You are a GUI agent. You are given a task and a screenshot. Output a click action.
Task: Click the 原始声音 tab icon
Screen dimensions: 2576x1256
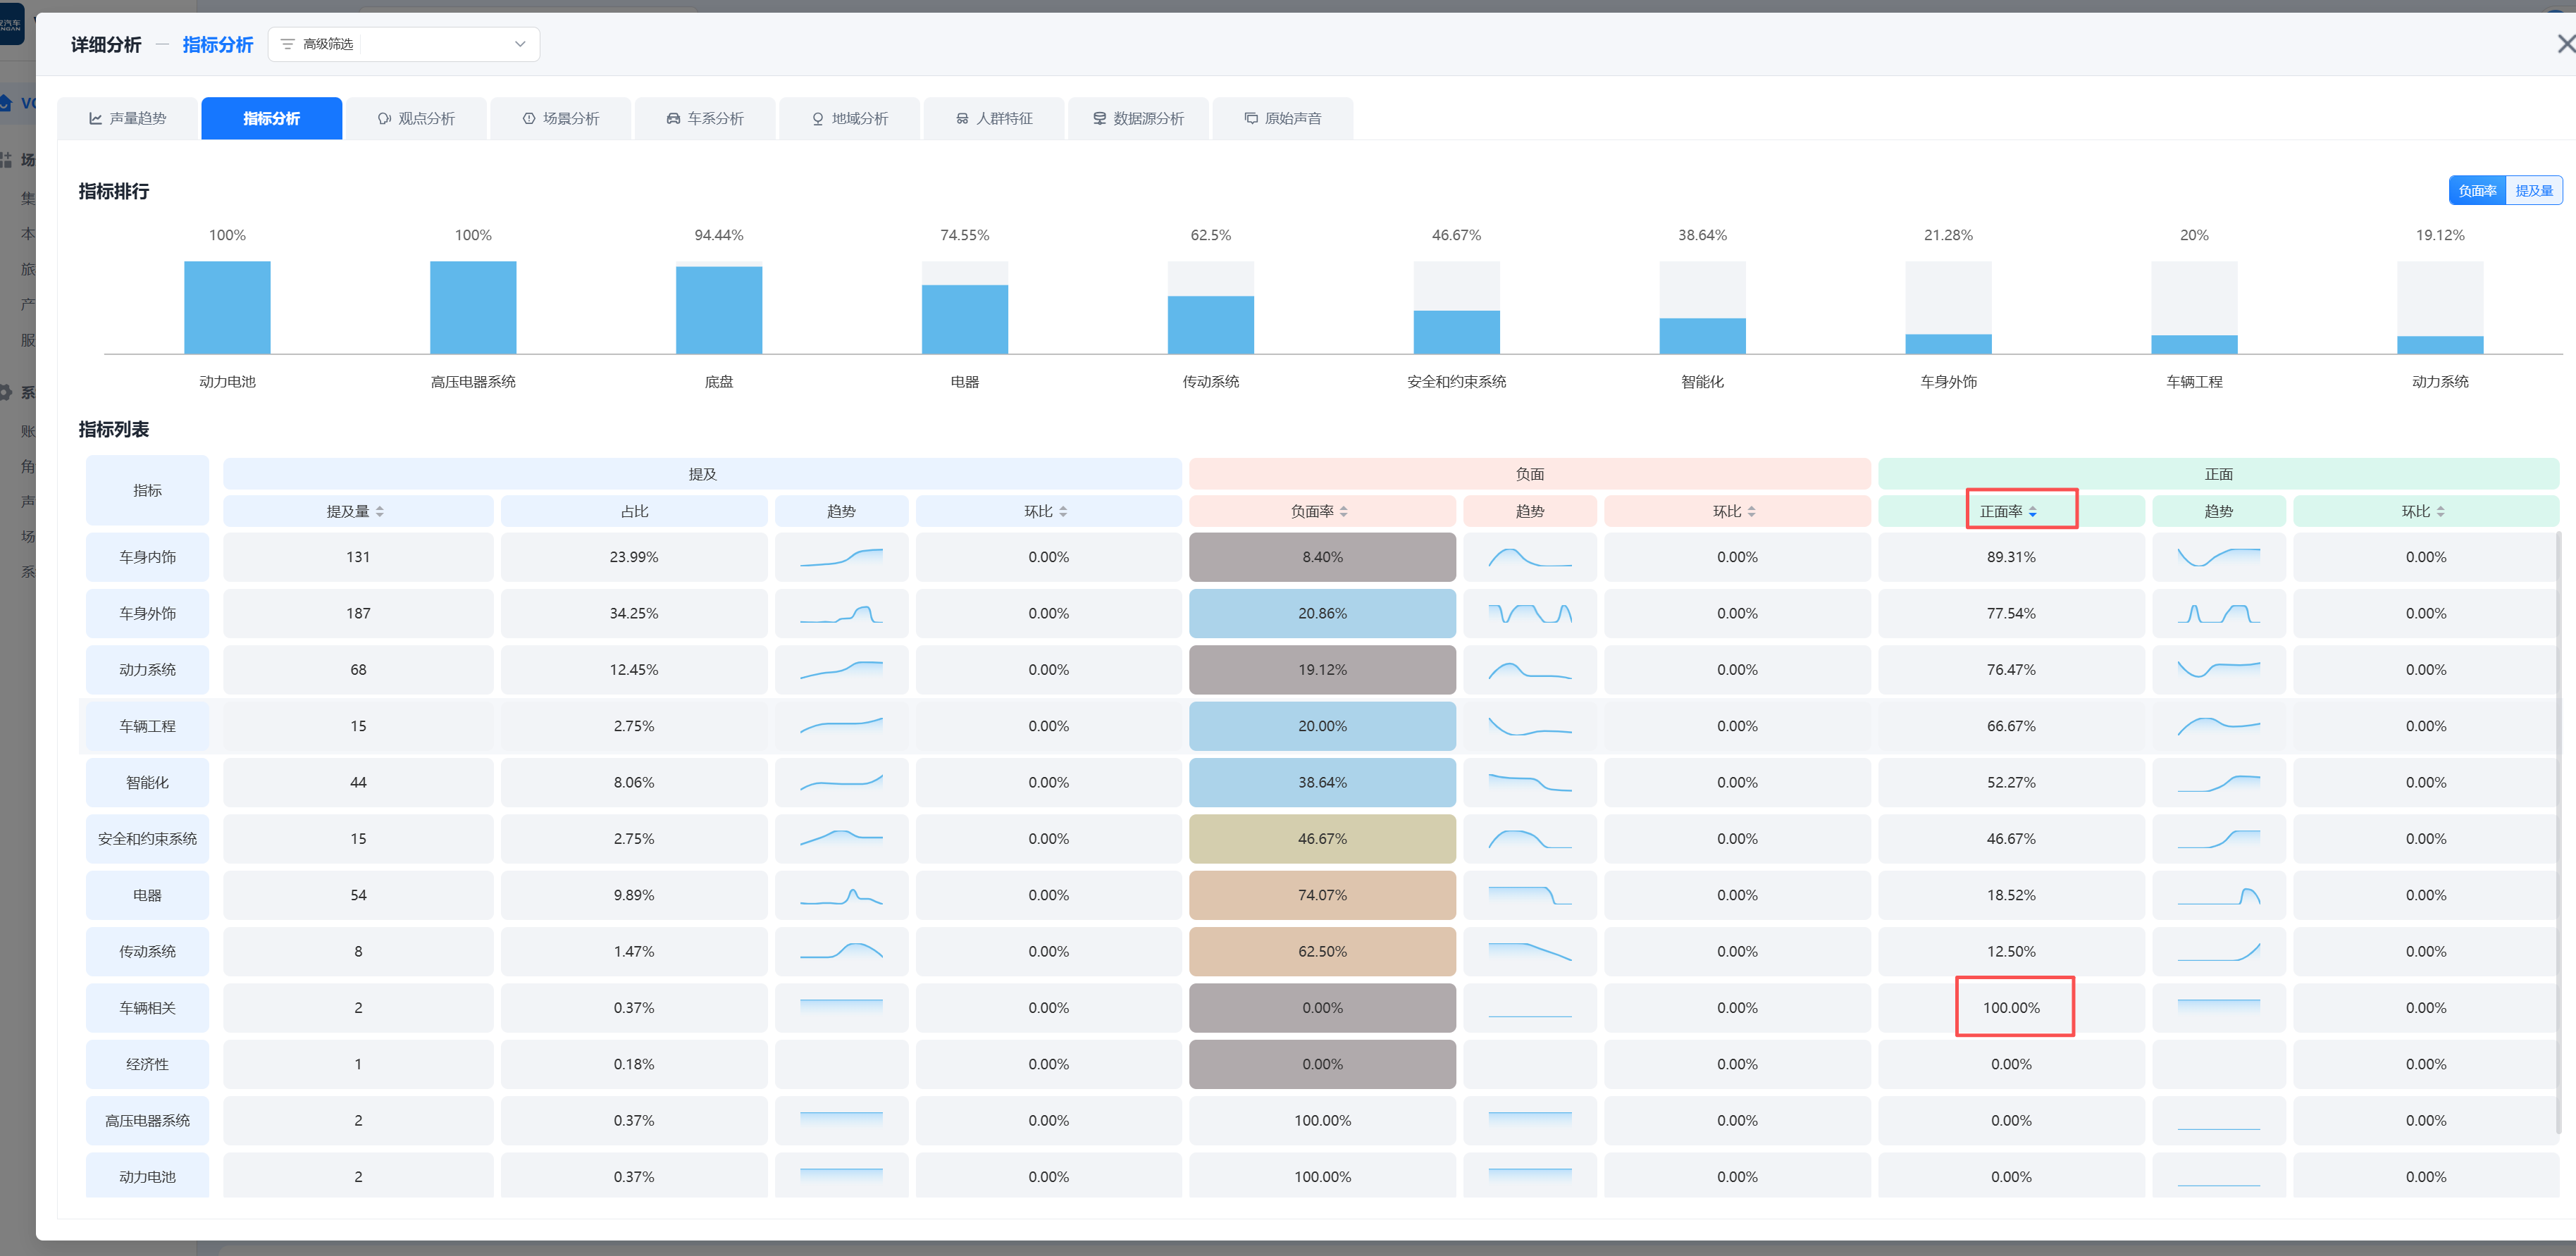click(x=1251, y=119)
